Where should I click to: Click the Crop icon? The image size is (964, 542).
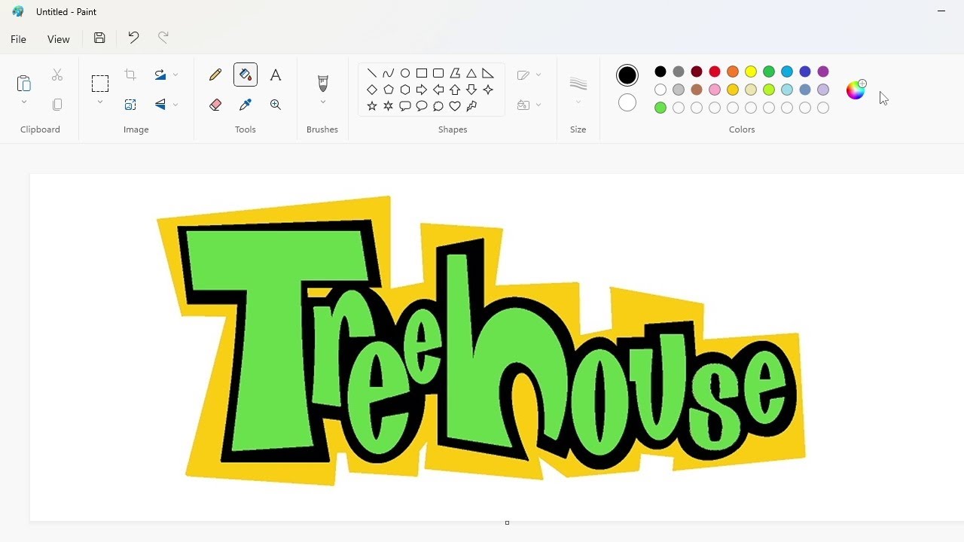130,75
